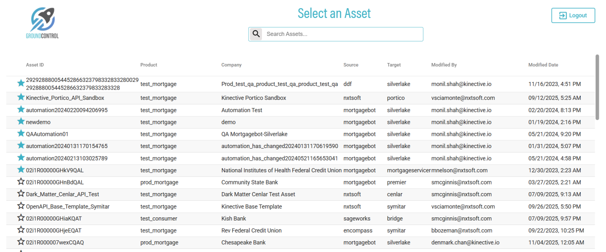Click the vertical scrollbar thumb
This screenshot has width=606, height=252.
[597, 85]
